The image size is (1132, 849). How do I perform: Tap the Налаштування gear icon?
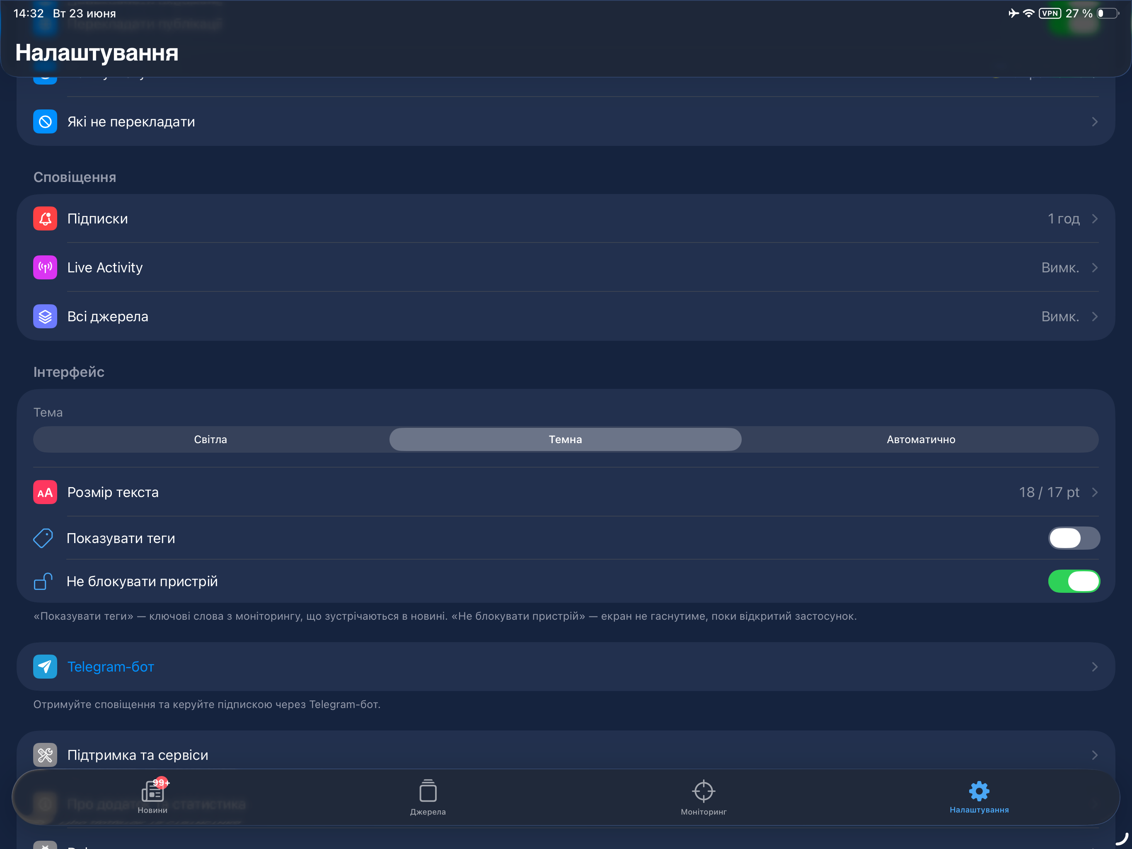979,791
